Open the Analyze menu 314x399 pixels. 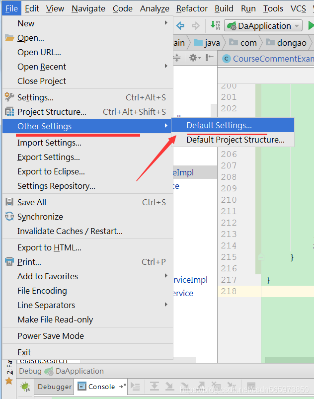(x=155, y=8)
